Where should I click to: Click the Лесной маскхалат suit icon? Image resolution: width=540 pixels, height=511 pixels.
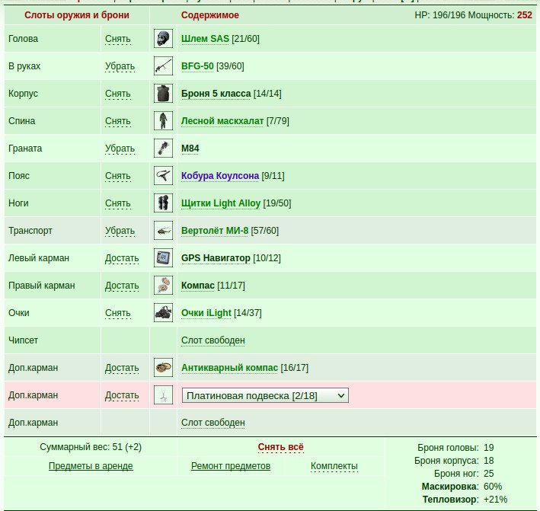coord(163,121)
